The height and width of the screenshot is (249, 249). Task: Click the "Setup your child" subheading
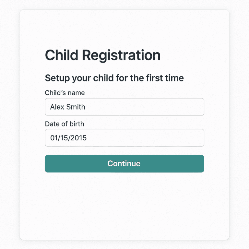[x=114, y=78]
